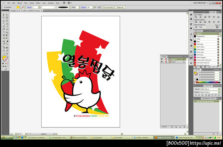
Task: Select the Star shape tool
Action: tap(7, 24)
